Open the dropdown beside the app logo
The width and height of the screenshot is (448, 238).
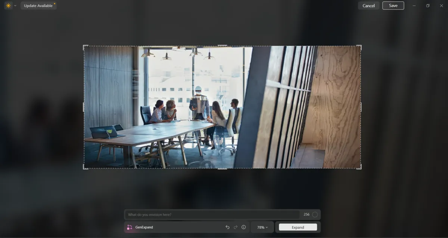15,5
